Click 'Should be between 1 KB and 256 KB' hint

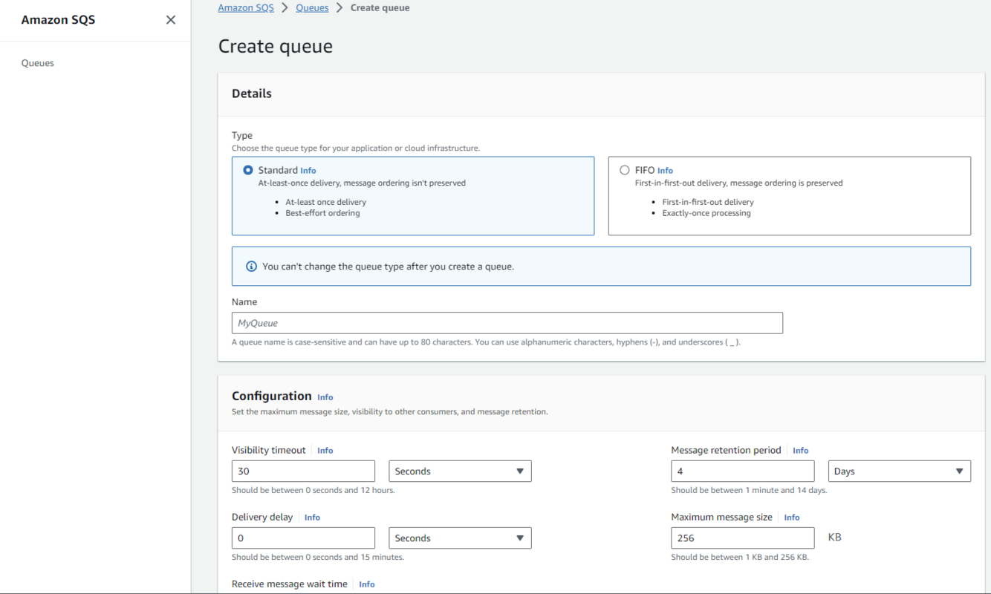click(x=740, y=557)
